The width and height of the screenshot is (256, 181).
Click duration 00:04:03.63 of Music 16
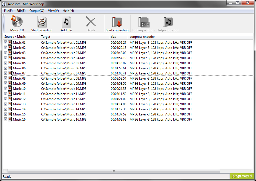(118, 119)
